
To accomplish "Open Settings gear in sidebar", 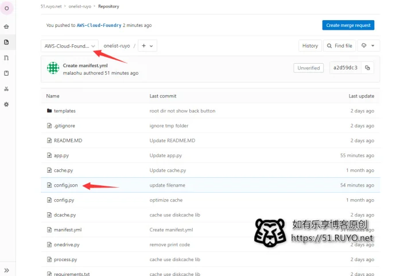I will (6, 104).
